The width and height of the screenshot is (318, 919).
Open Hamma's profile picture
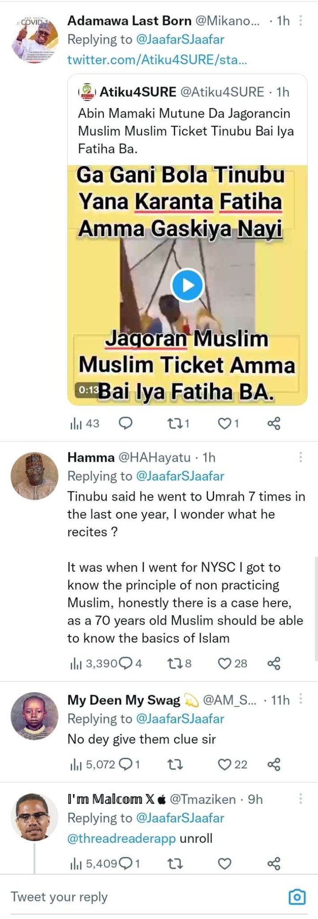pos(34,476)
